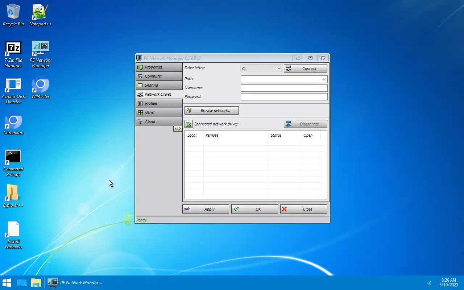Open File Explorer folder in taskbar
The image size is (464, 290).
36,283
